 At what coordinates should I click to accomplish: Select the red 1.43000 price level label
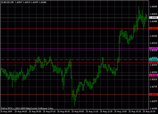coord(153,62)
